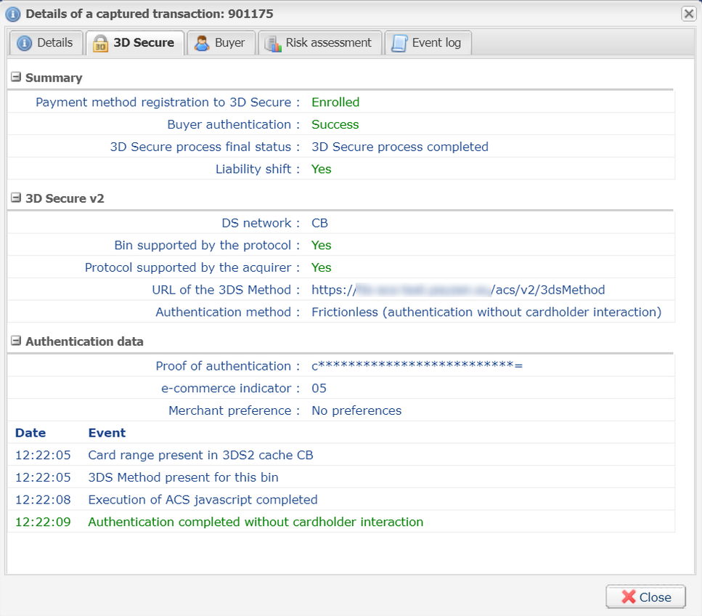Click the 3D Secure padlock icon
702x616 pixels.
click(100, 44)
